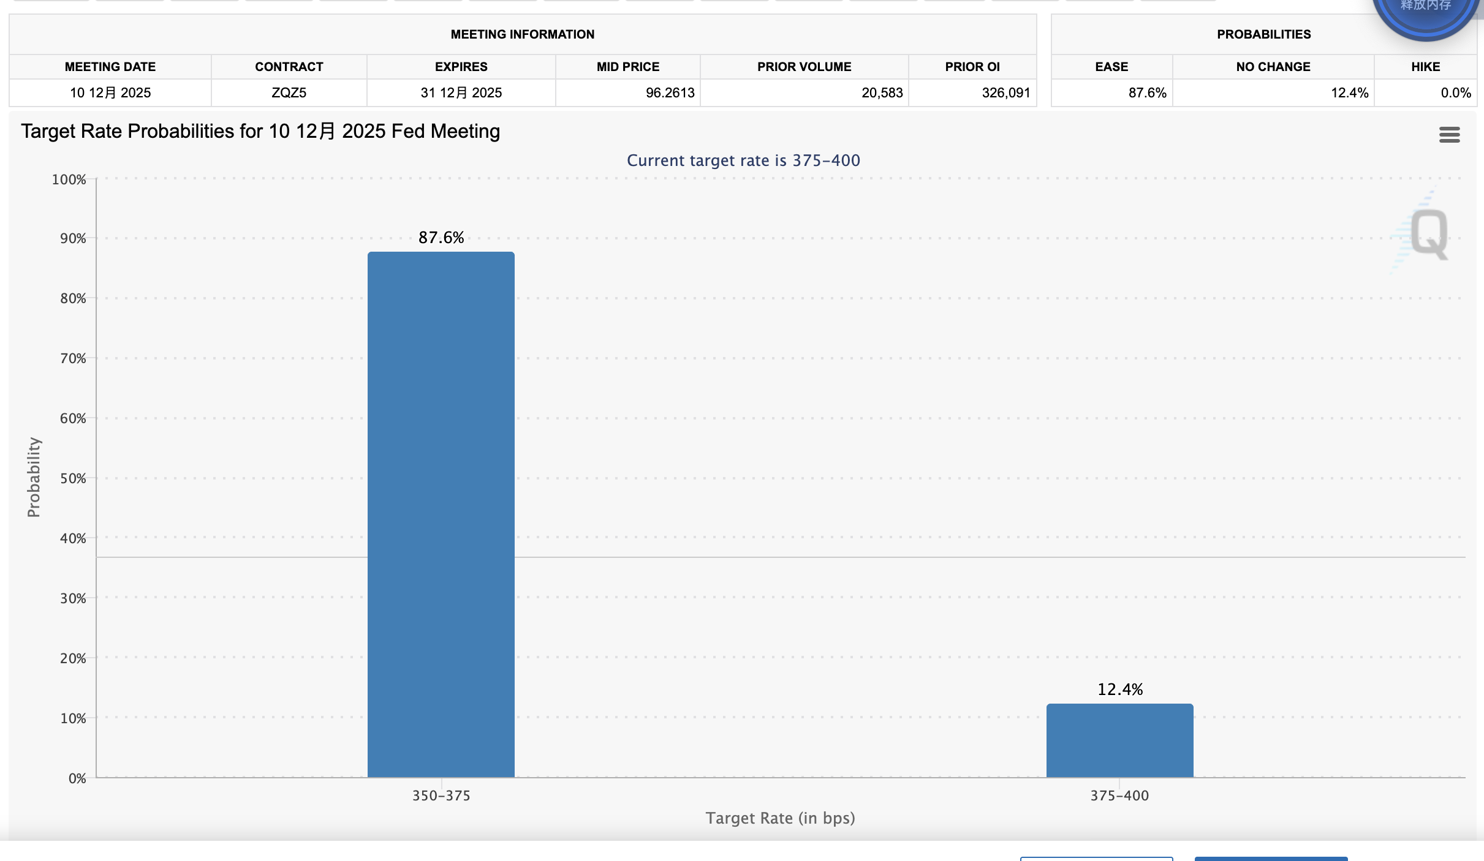Click the QuikStrike Q watermark logo
Image resolution: width=1484 pixels, height=861 pixels.
point(1428,234)
